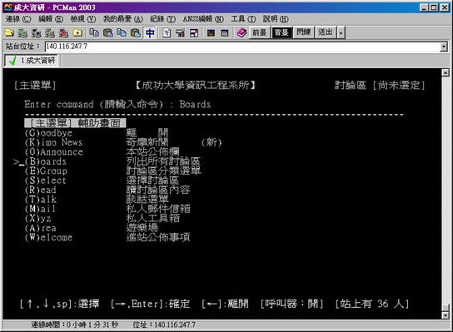Open the ANSI編輯 (N) menu
Image resolution: width=453 pixels, height=332 pixels.
click(x=203, y=19)
